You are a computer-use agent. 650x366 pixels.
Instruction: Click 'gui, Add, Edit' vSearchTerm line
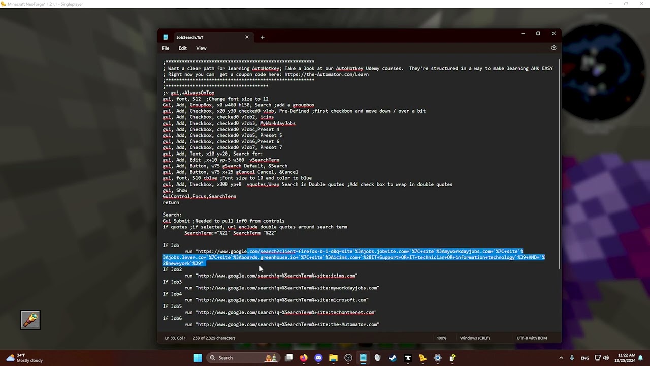click(221, 160)
